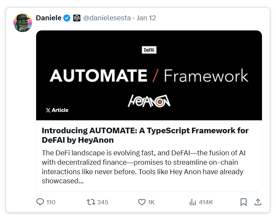
Task: Click the share upload icon
Action: pos(258,202)
